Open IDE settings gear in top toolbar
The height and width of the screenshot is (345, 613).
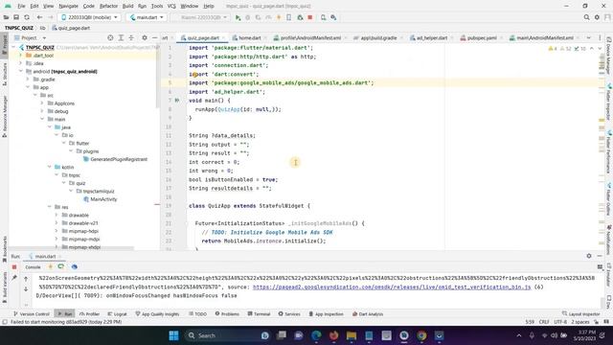597,17
